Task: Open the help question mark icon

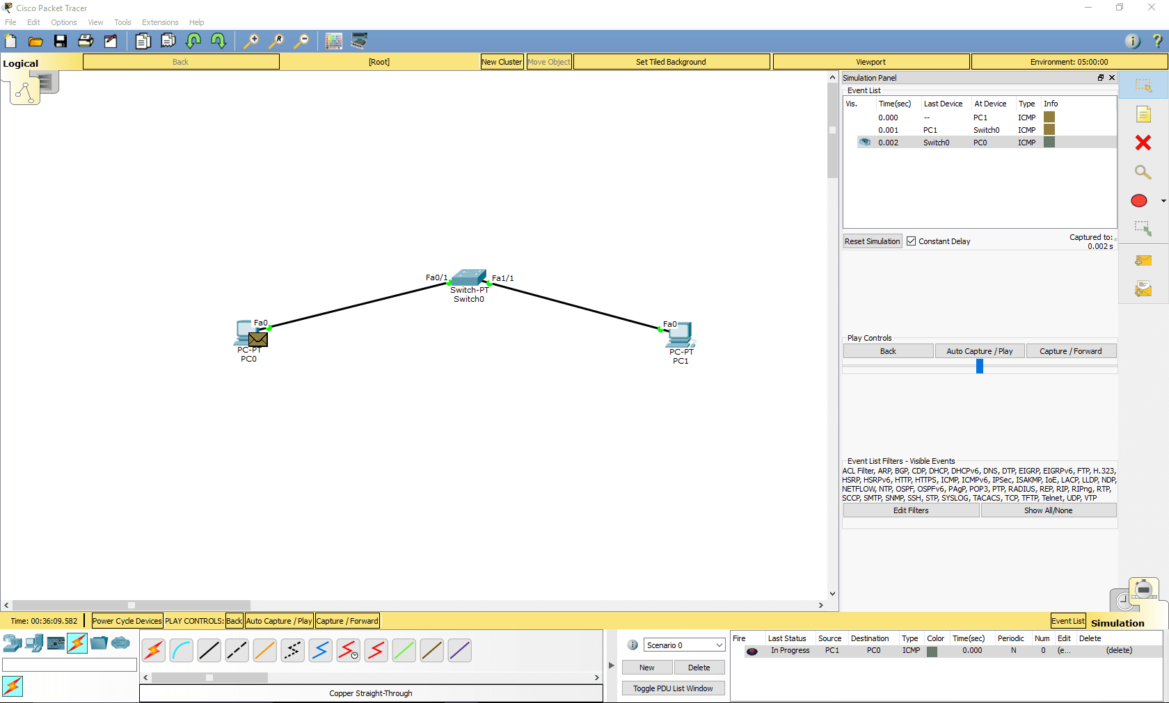Action: tap(1158, 41)
